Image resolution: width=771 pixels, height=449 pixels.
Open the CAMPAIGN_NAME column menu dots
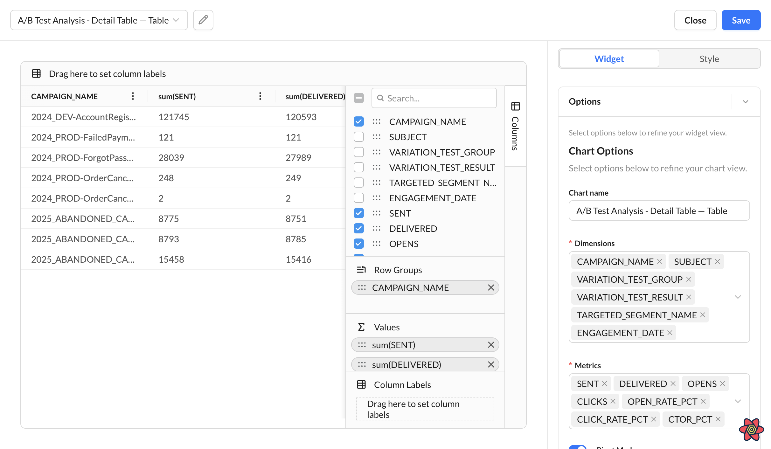point(133,96)
